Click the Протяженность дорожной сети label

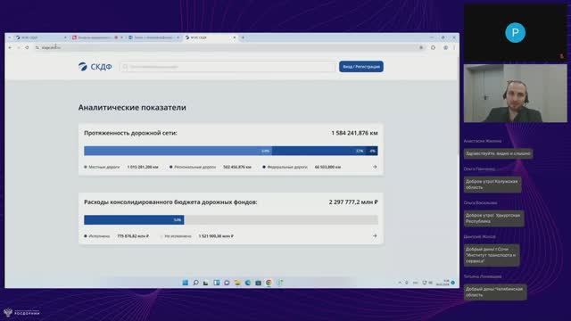click(131, 133)
